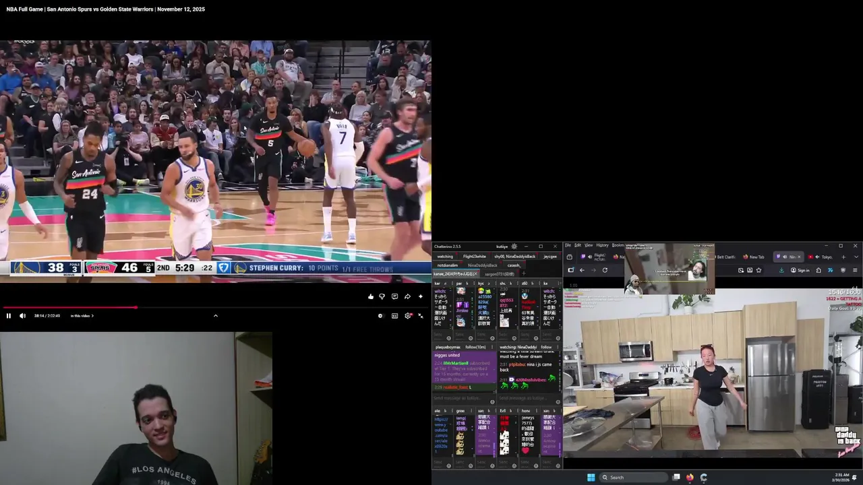This screenshot has height=485, width=863.
Task: Switch to 'shy00, NinaDaddyisBack' tab
Action: [515, 257]
